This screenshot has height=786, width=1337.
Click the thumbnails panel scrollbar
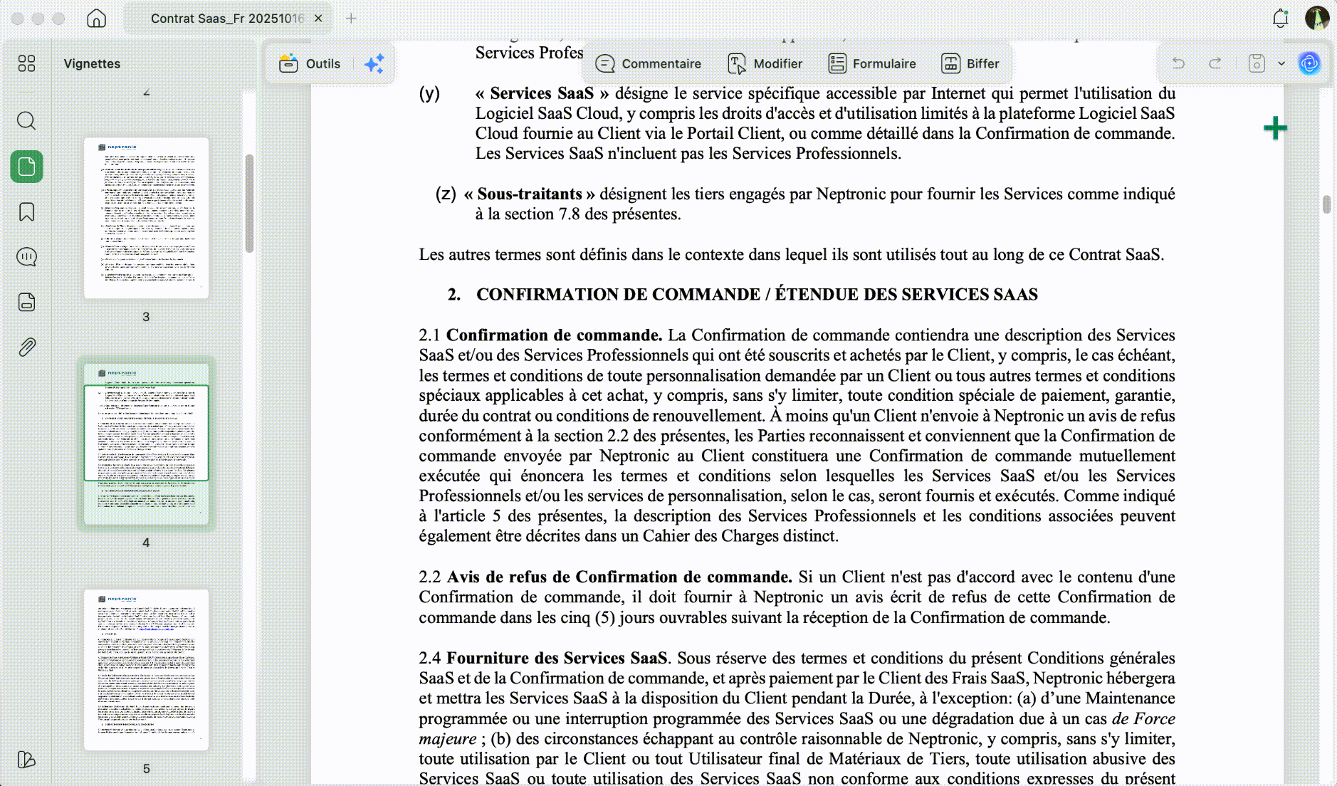(x=249, y=203)
